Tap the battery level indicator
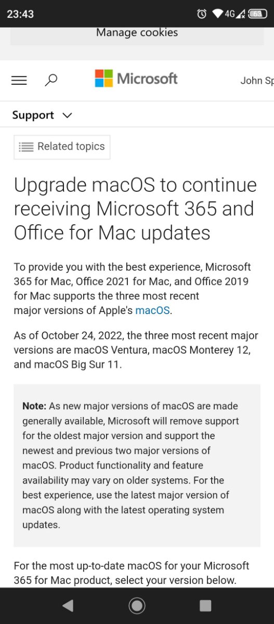 [258, 14]
